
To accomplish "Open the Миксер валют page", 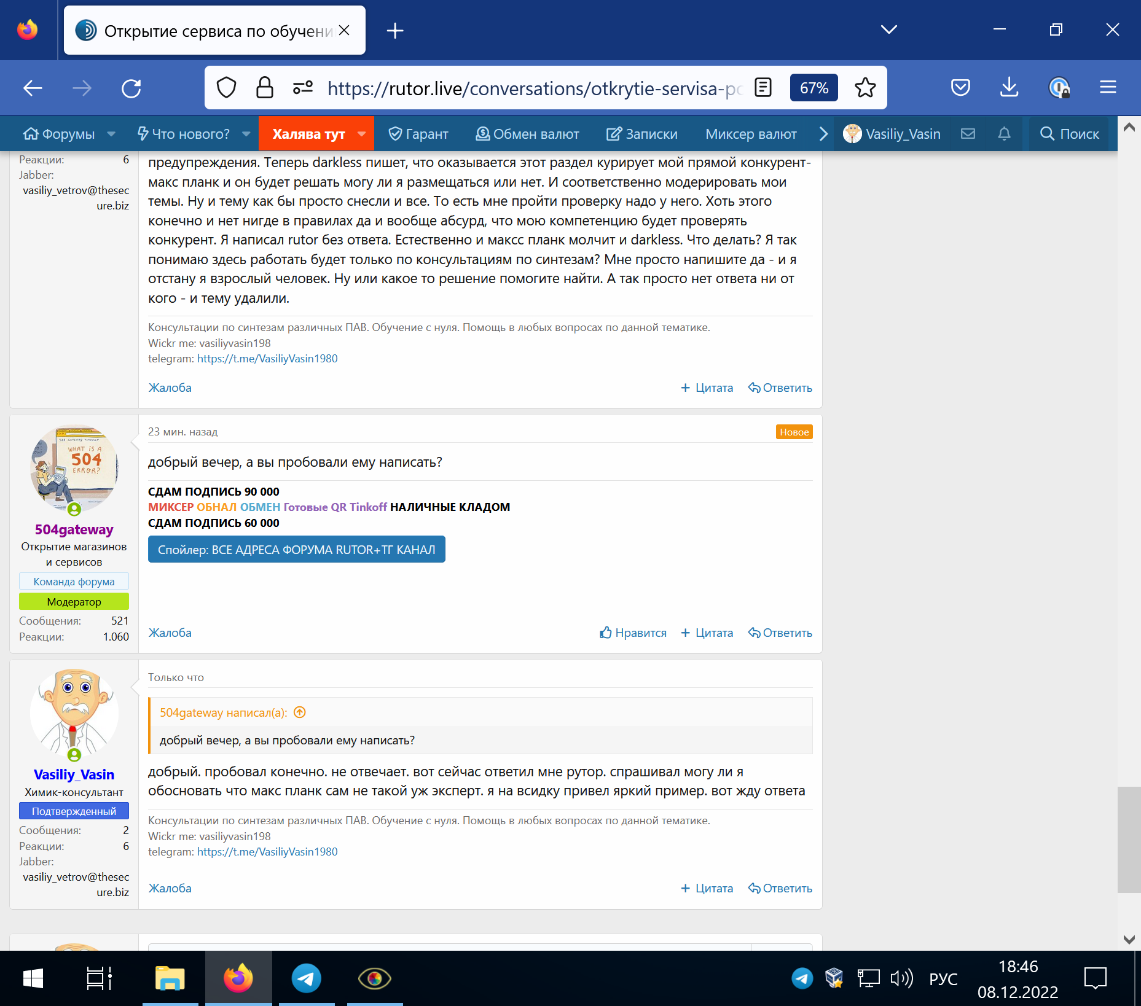I will click(751, 134).
